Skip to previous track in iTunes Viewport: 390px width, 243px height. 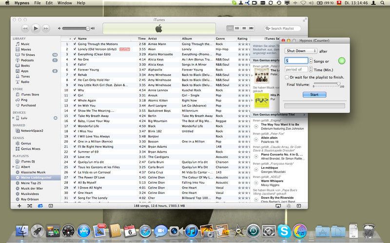(x=25, y=29)
